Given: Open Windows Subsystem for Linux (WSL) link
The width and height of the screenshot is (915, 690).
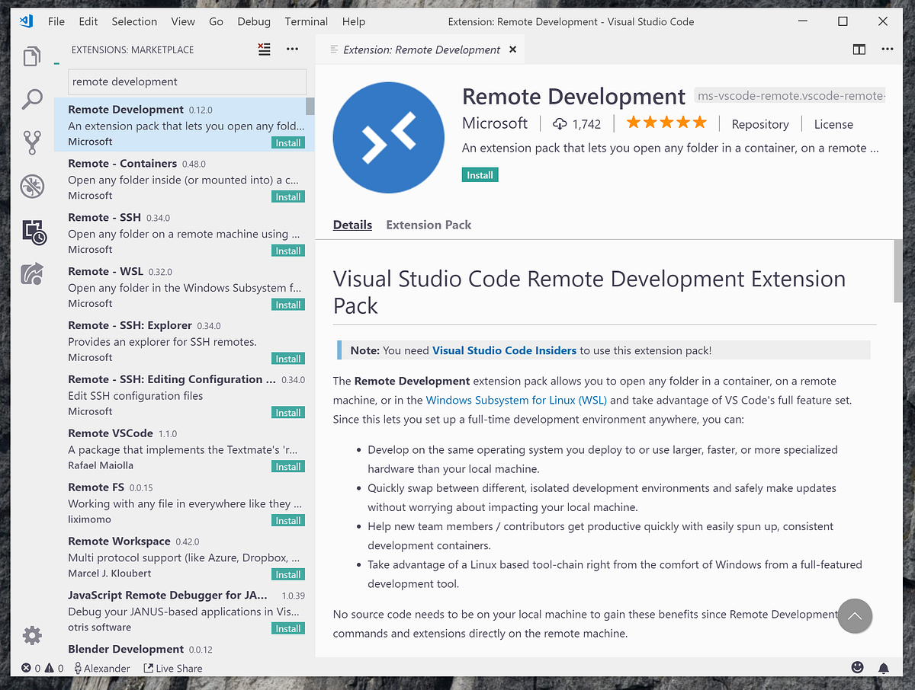Looking at the screenshot, I should pos(516,400).
